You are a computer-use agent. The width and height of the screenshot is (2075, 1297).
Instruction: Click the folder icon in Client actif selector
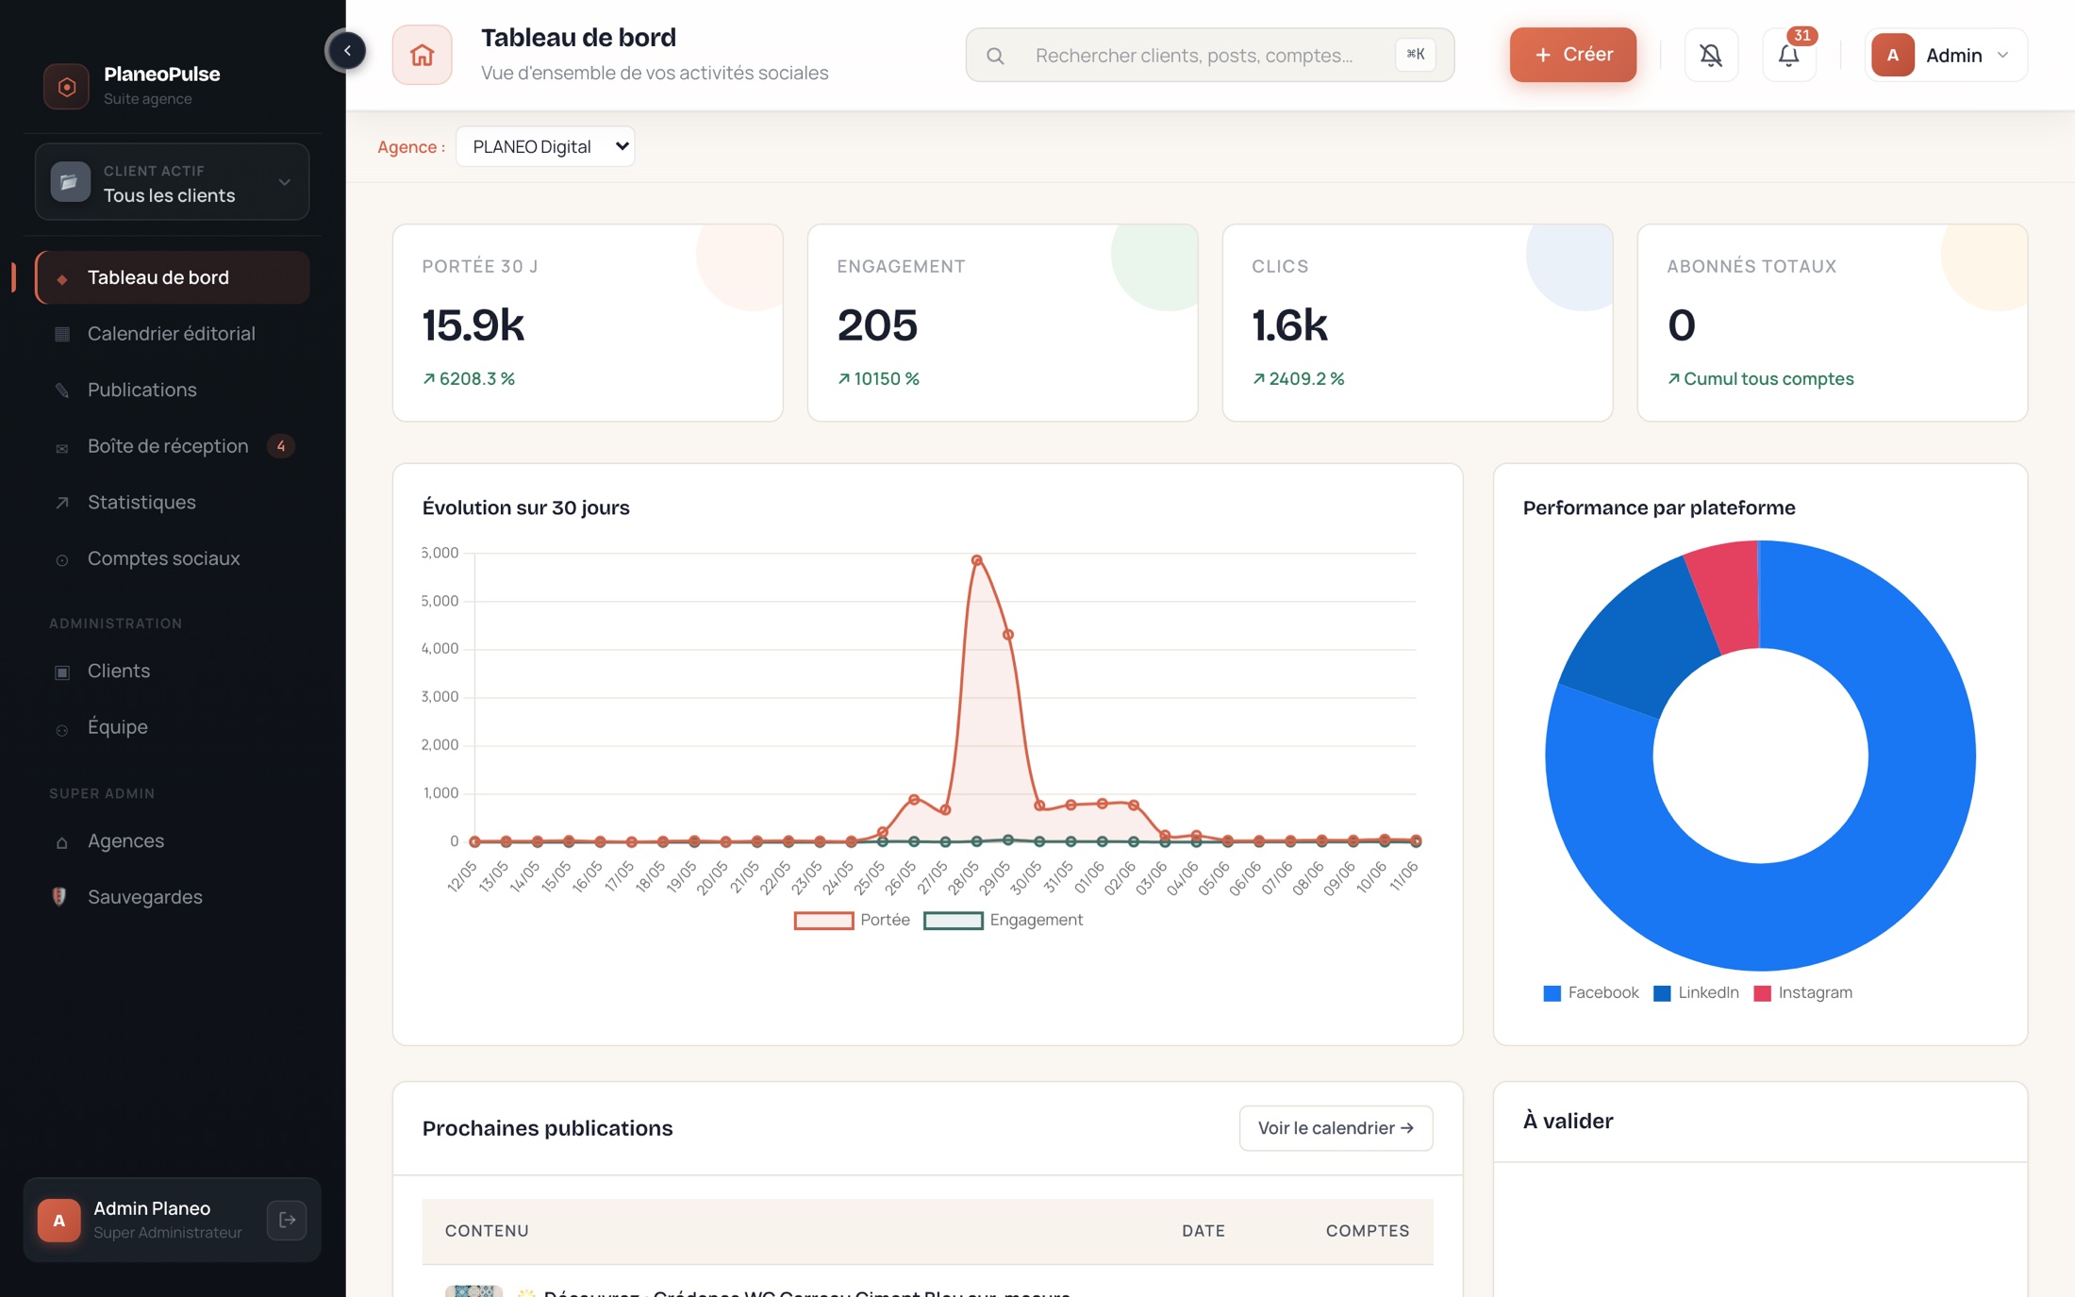[x=70, y=181]
